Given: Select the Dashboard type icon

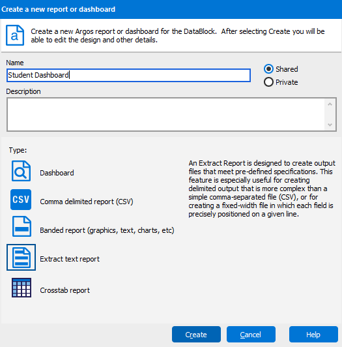Looking at the screenshot, I should [x=21, y=171].
